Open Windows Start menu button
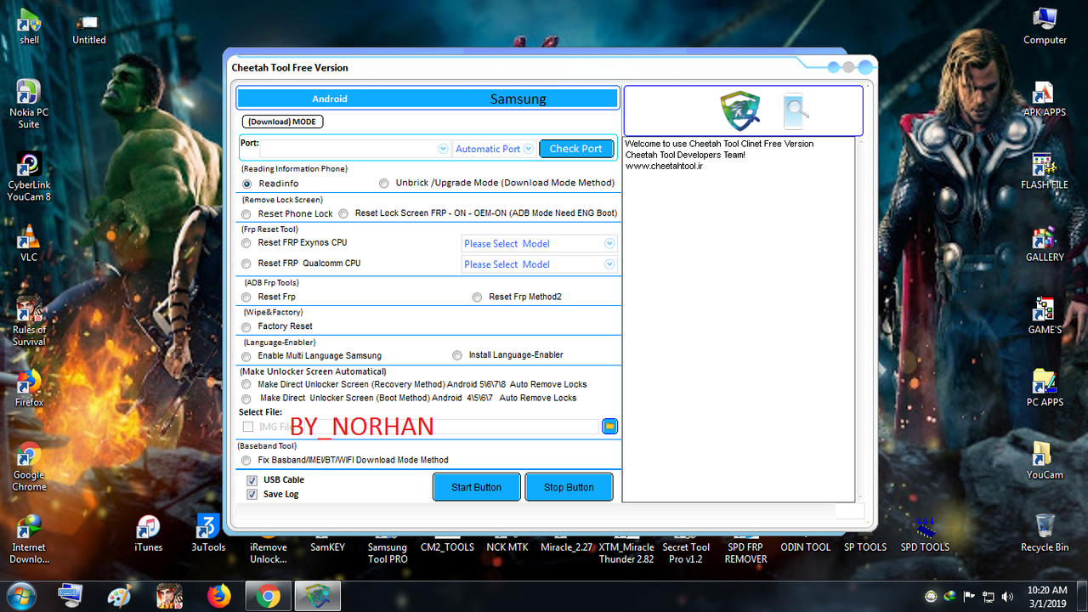 point(20,597)
